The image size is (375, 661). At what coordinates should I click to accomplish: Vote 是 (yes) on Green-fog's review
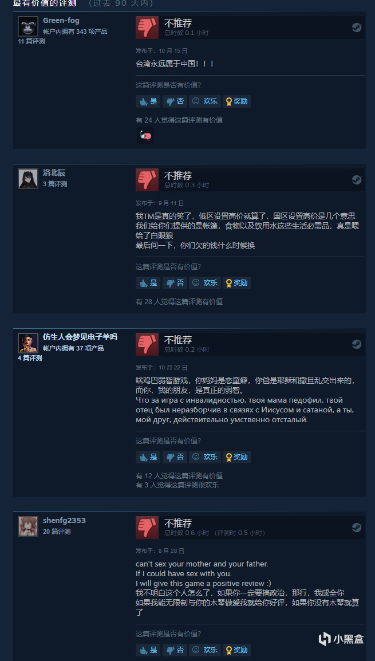(148, 101)
